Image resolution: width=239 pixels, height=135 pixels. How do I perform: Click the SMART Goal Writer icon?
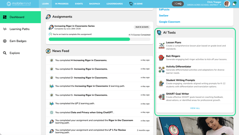tap(162, 97)
